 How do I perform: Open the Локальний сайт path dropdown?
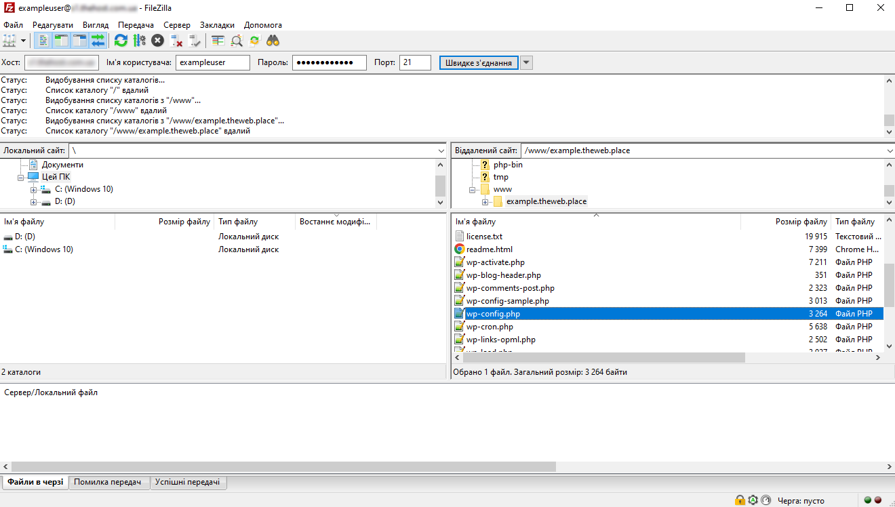[x=442, y=150]
